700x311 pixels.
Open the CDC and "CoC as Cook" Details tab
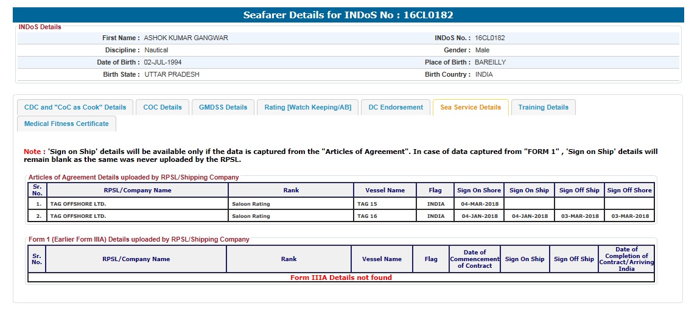tap(75, 107)
